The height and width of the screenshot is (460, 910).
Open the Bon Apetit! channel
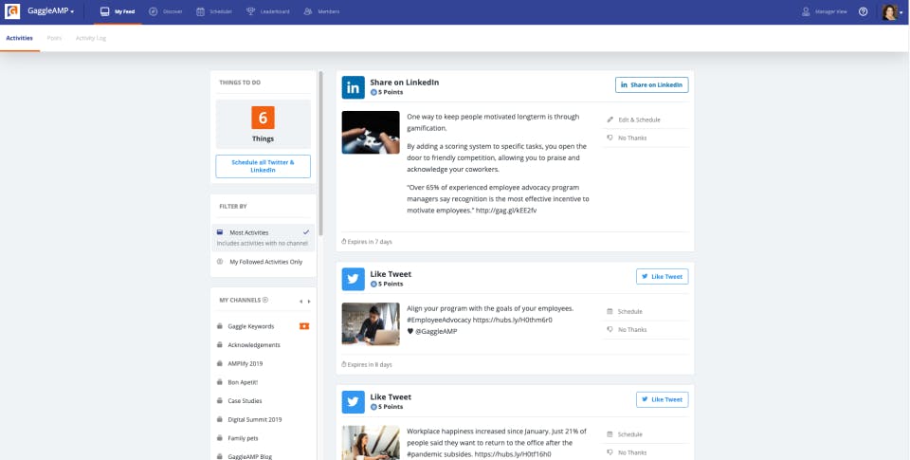tap(243, 382)
